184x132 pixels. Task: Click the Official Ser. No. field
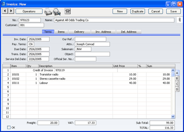tap(86, 59)
